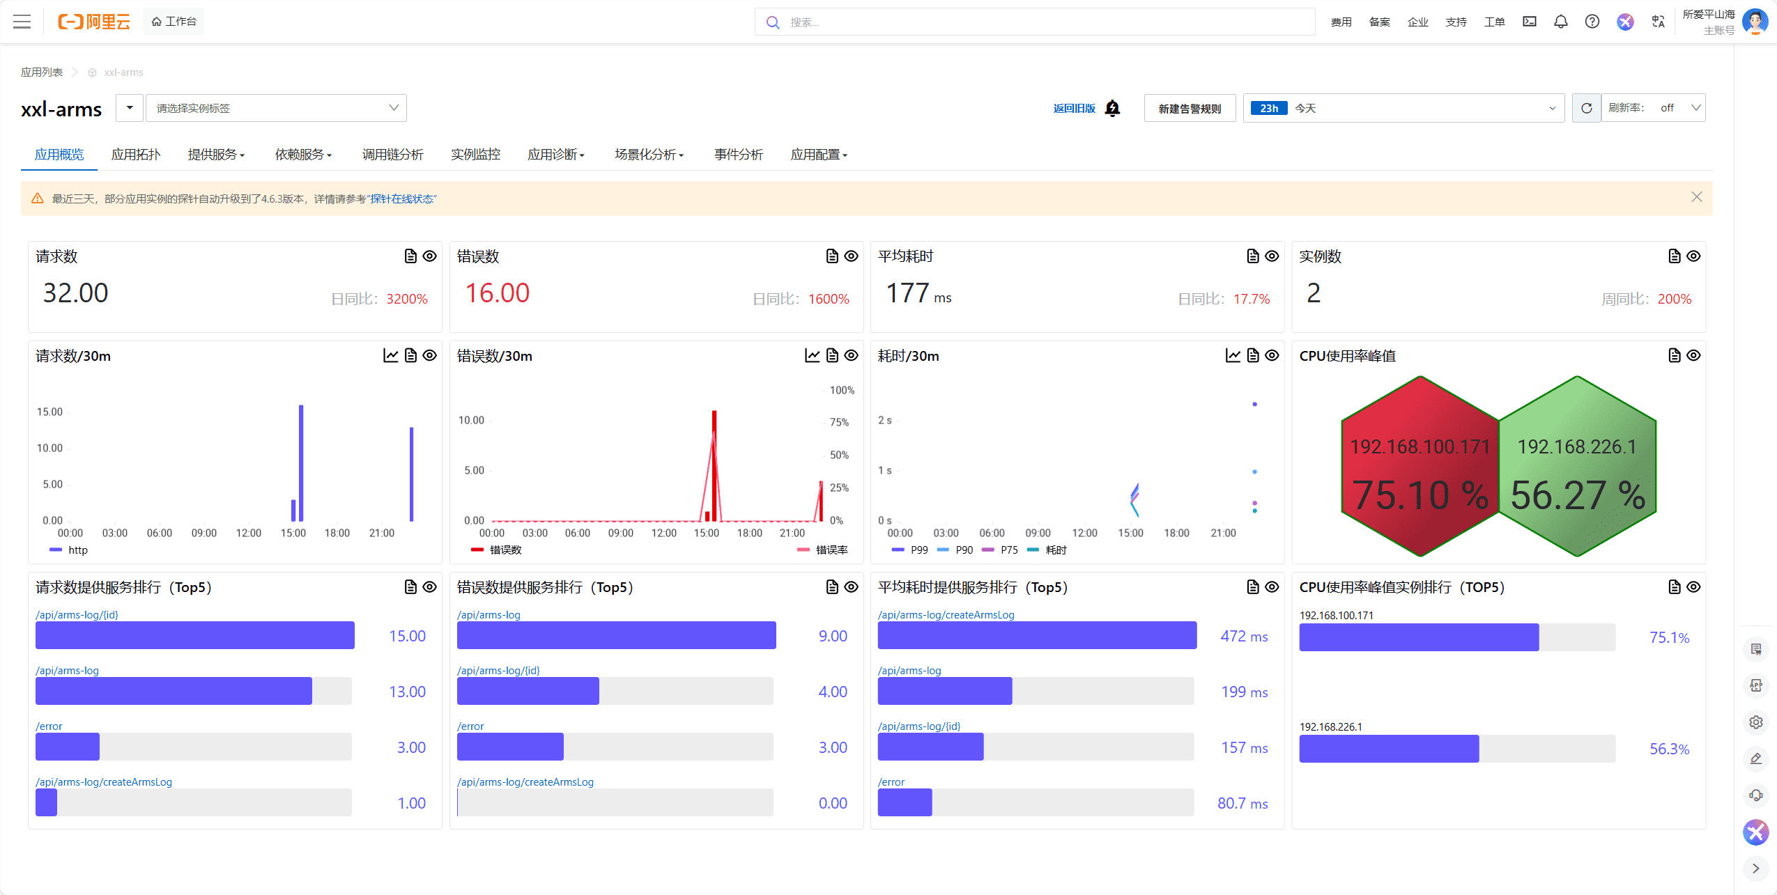Toggle eye visibility on 请求数 card
This screenshot has height=895, width=1777.
pos(430,256)
